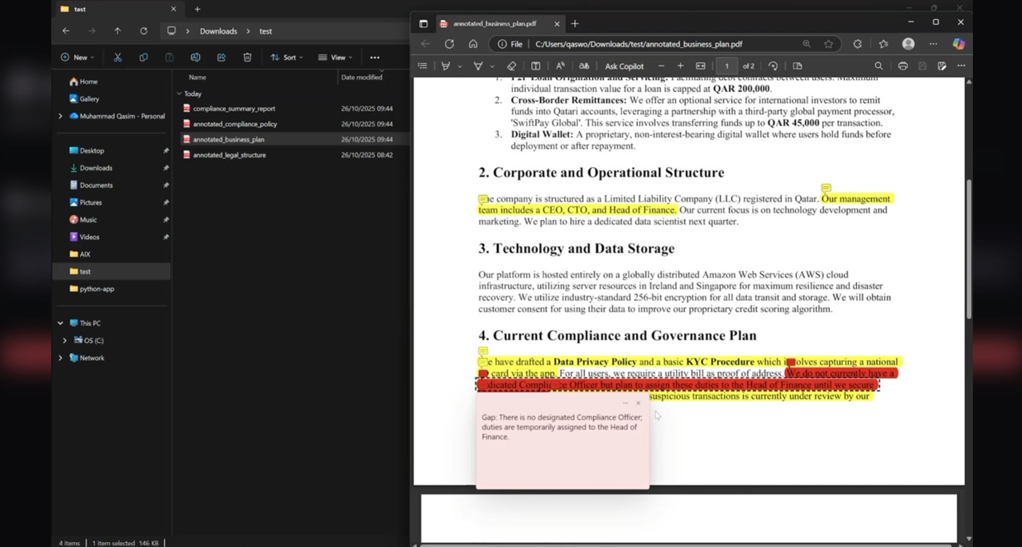Viewport: 1022px width, 547px height.
Task: Click Cut in File Explorer toolbar
Action: 117,58
